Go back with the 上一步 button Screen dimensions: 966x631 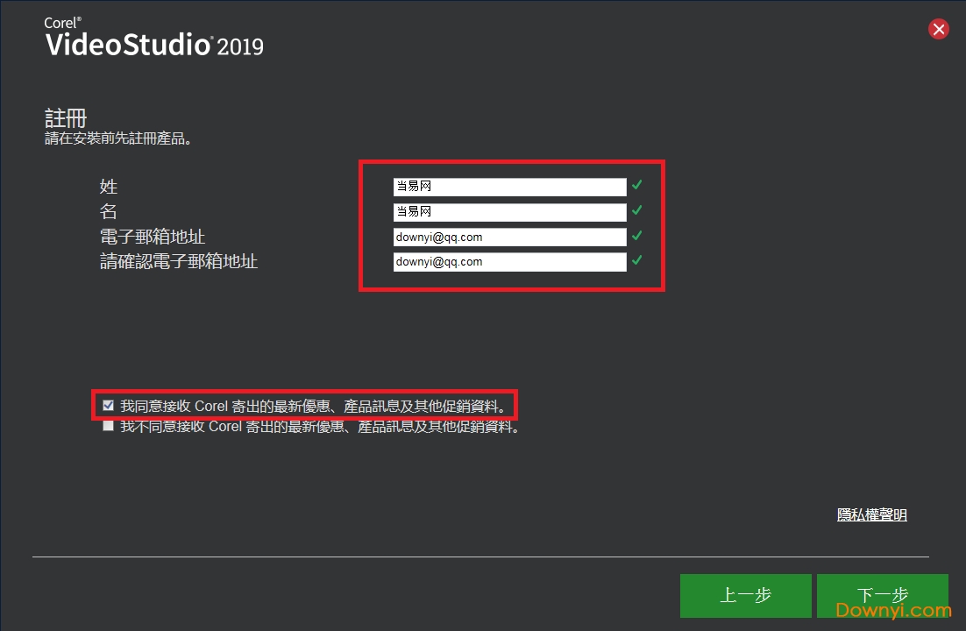(745, 595)
